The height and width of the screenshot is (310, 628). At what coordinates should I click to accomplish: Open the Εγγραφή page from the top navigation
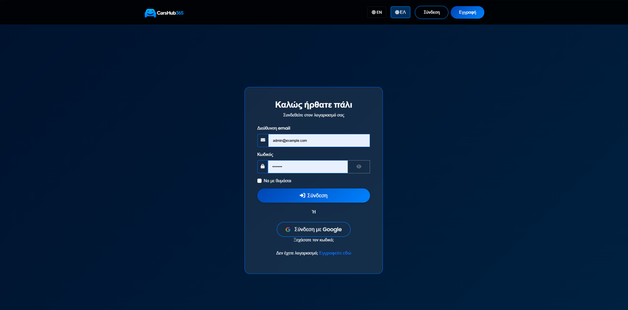467,13
